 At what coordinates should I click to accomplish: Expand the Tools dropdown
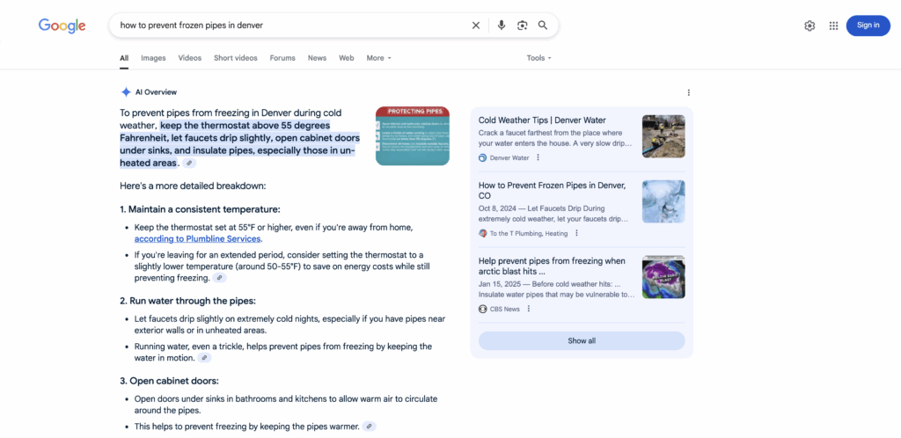tap(538, 58)
